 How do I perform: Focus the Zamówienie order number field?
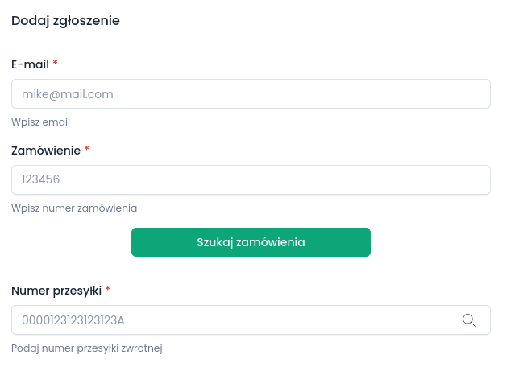coord(251,180)
